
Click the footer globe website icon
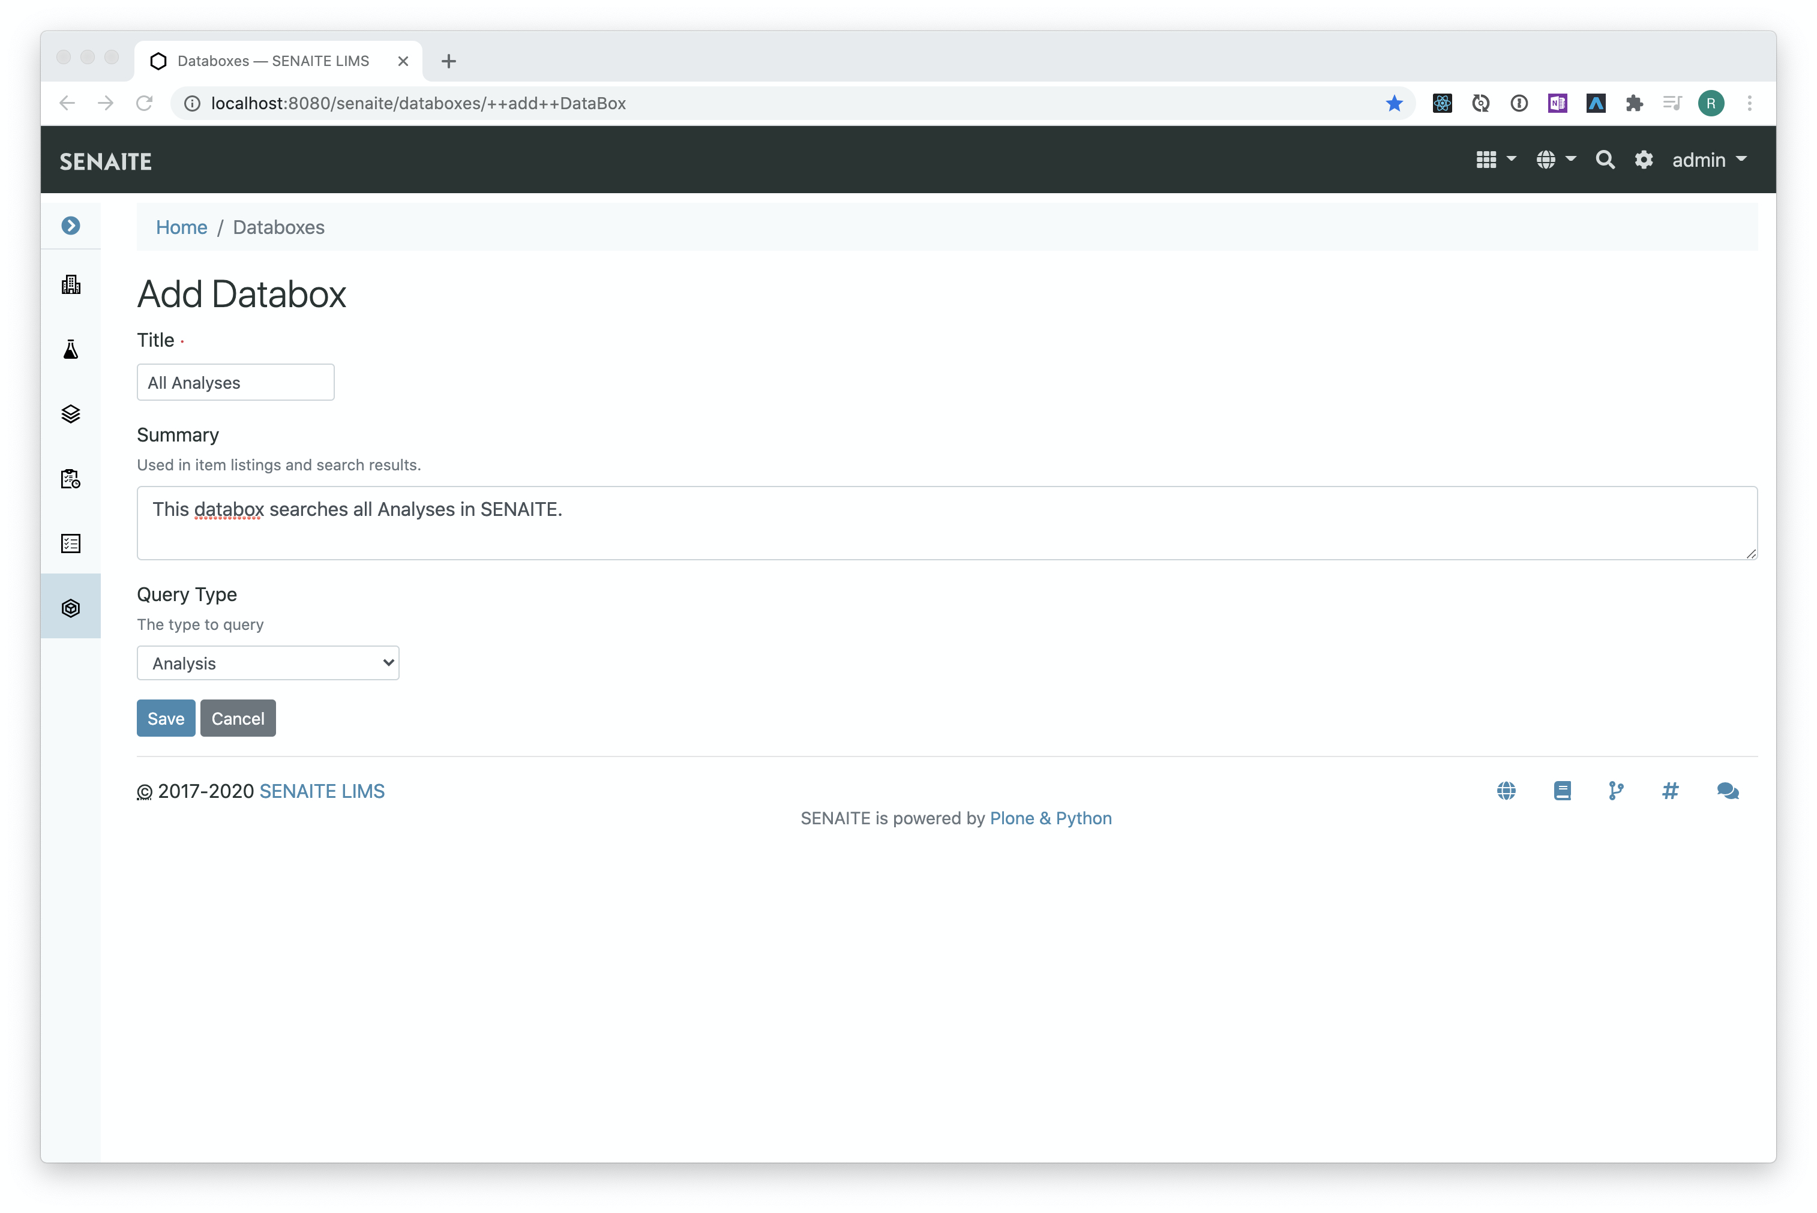pos(1505,791)
